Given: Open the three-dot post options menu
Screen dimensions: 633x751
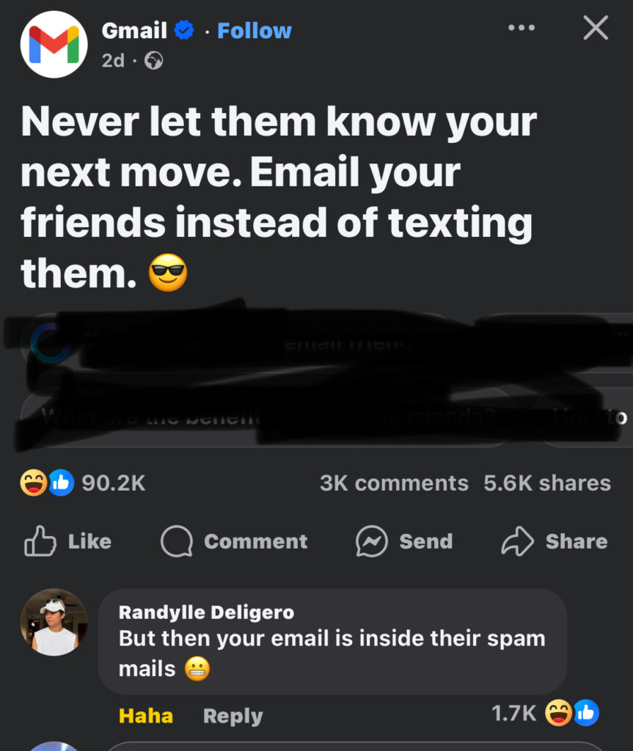Looking at the screenshot, I should (x=522, y=28).
